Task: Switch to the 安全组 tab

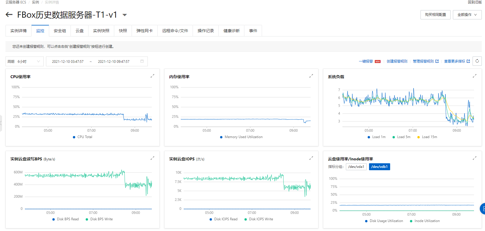Action: coord(60,31)
